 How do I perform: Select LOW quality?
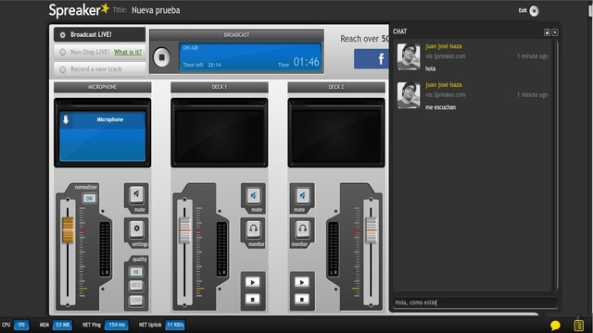[x=136, y=300]
